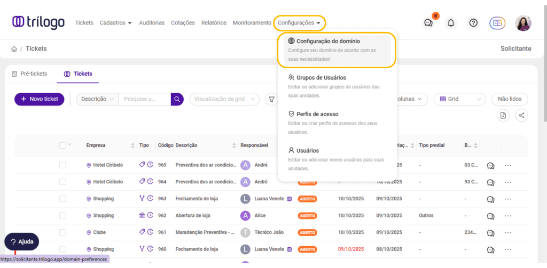Click the Não lidos filter button
Image resolution: width=547 pixels, height=268 pixels.
pos(510,99)
